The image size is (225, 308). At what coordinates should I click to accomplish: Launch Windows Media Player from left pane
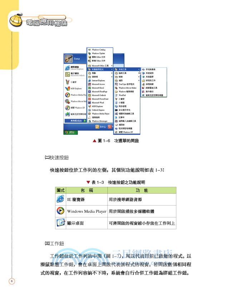(x=67, y=95)
